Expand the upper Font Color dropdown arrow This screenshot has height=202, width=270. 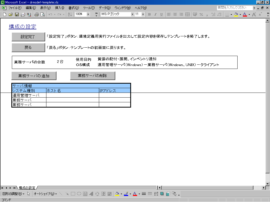pos(249,14)
